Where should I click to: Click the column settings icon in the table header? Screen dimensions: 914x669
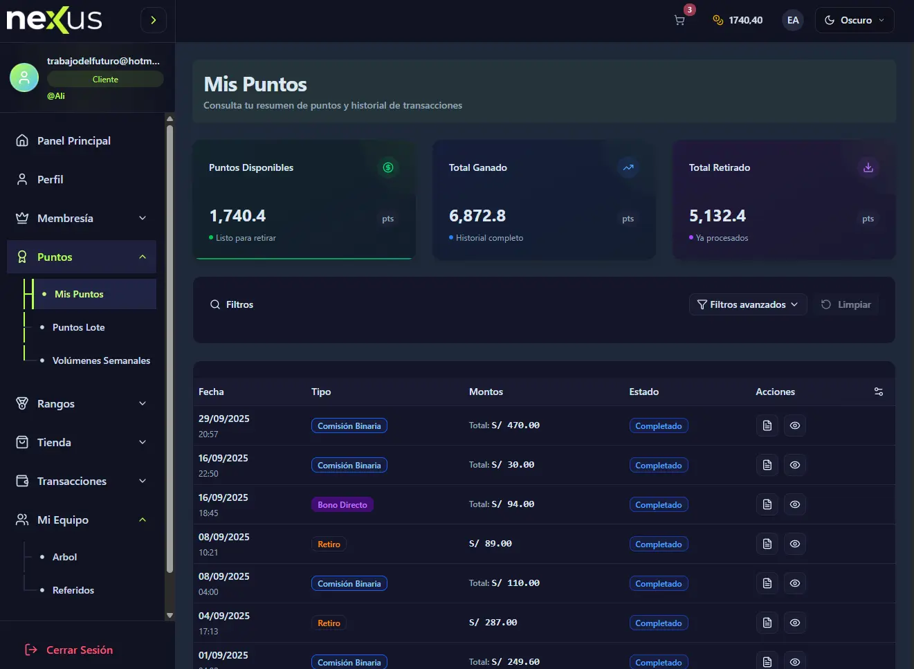[878, 392]
